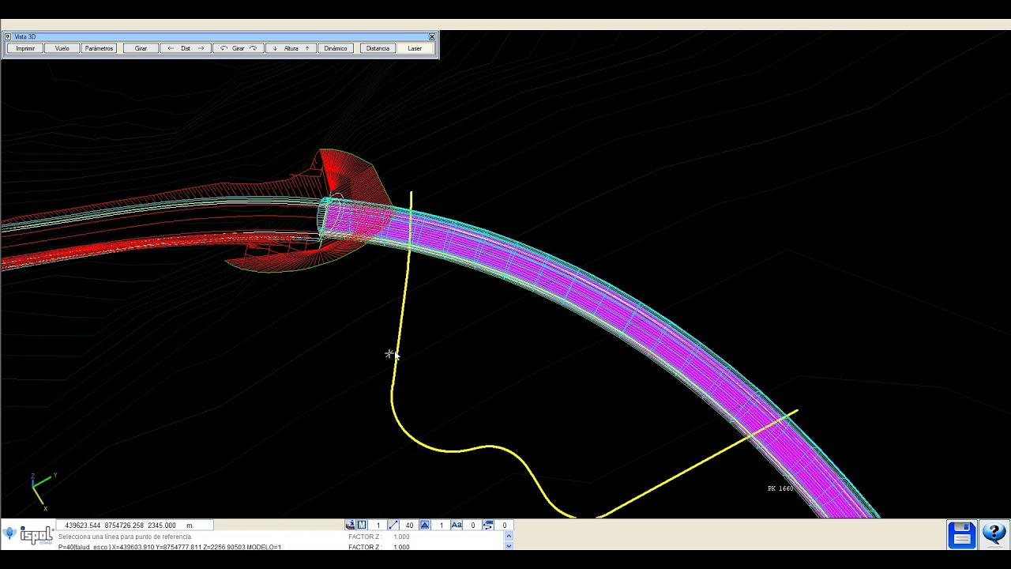Increase Altura with up arrow

(x=307, y=48)
